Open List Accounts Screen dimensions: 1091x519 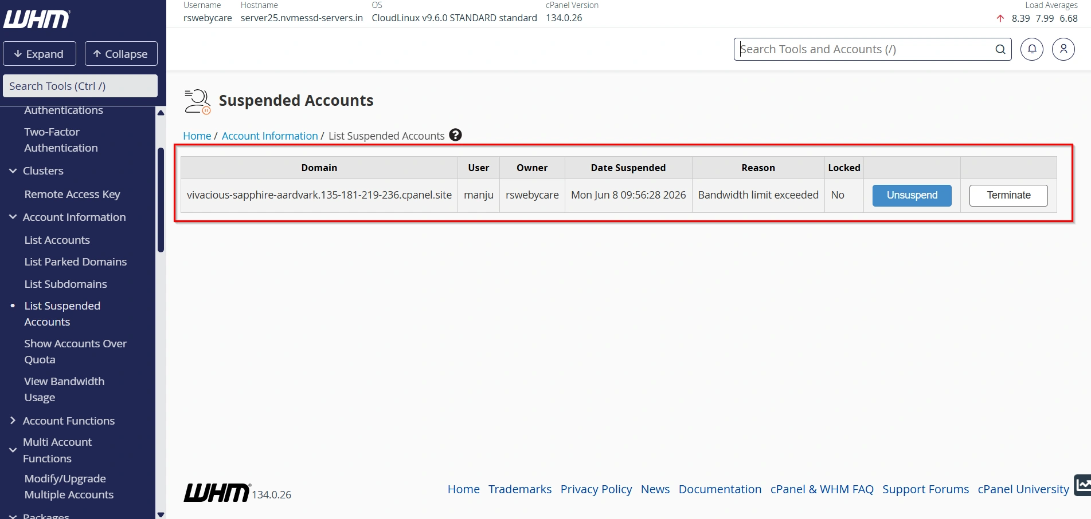(57, 240)
